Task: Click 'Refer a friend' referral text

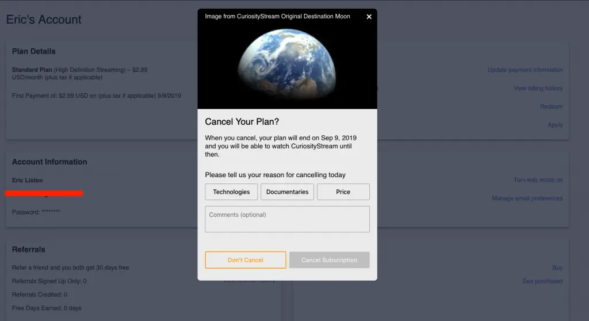Action: 71,267
